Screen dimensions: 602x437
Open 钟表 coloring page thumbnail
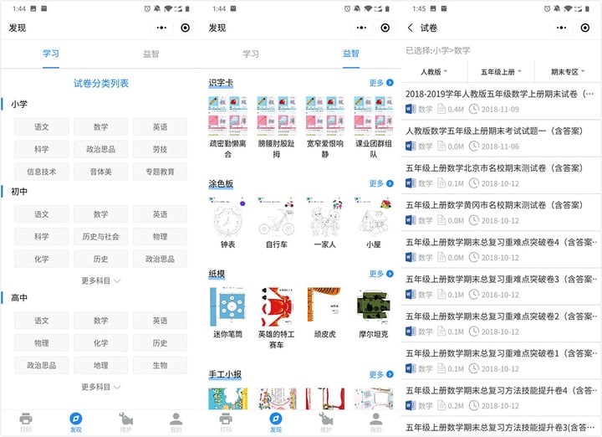(x=228, y=217)
